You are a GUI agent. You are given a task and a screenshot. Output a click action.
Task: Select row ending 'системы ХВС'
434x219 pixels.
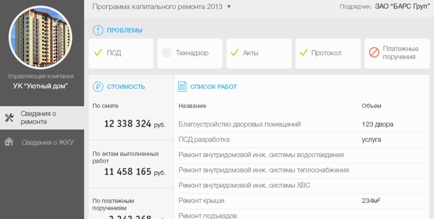click(302, 186)
